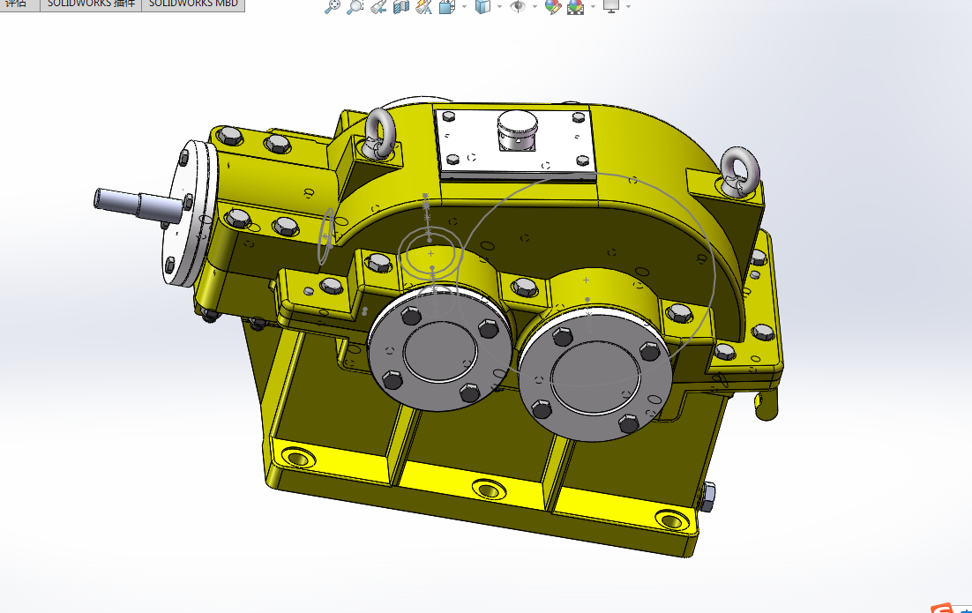Toggle the Section View tool
The width and height of the screenshot is (972, 613).
pyautogui.click(x=401, y=6)
